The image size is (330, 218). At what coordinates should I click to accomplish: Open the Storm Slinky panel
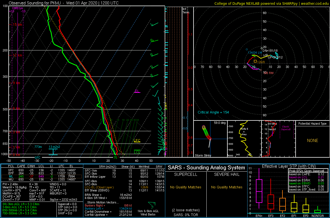(x=210, y=139)
